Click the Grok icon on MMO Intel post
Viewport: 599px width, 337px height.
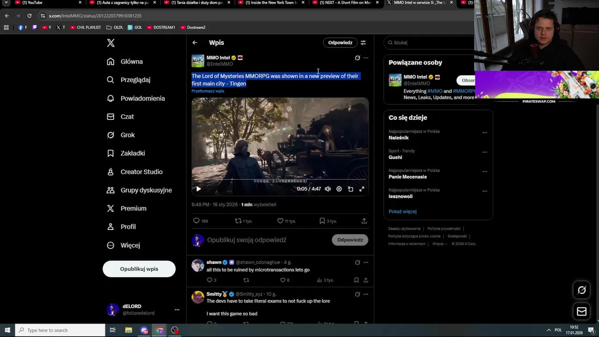(x=358, y=58)
